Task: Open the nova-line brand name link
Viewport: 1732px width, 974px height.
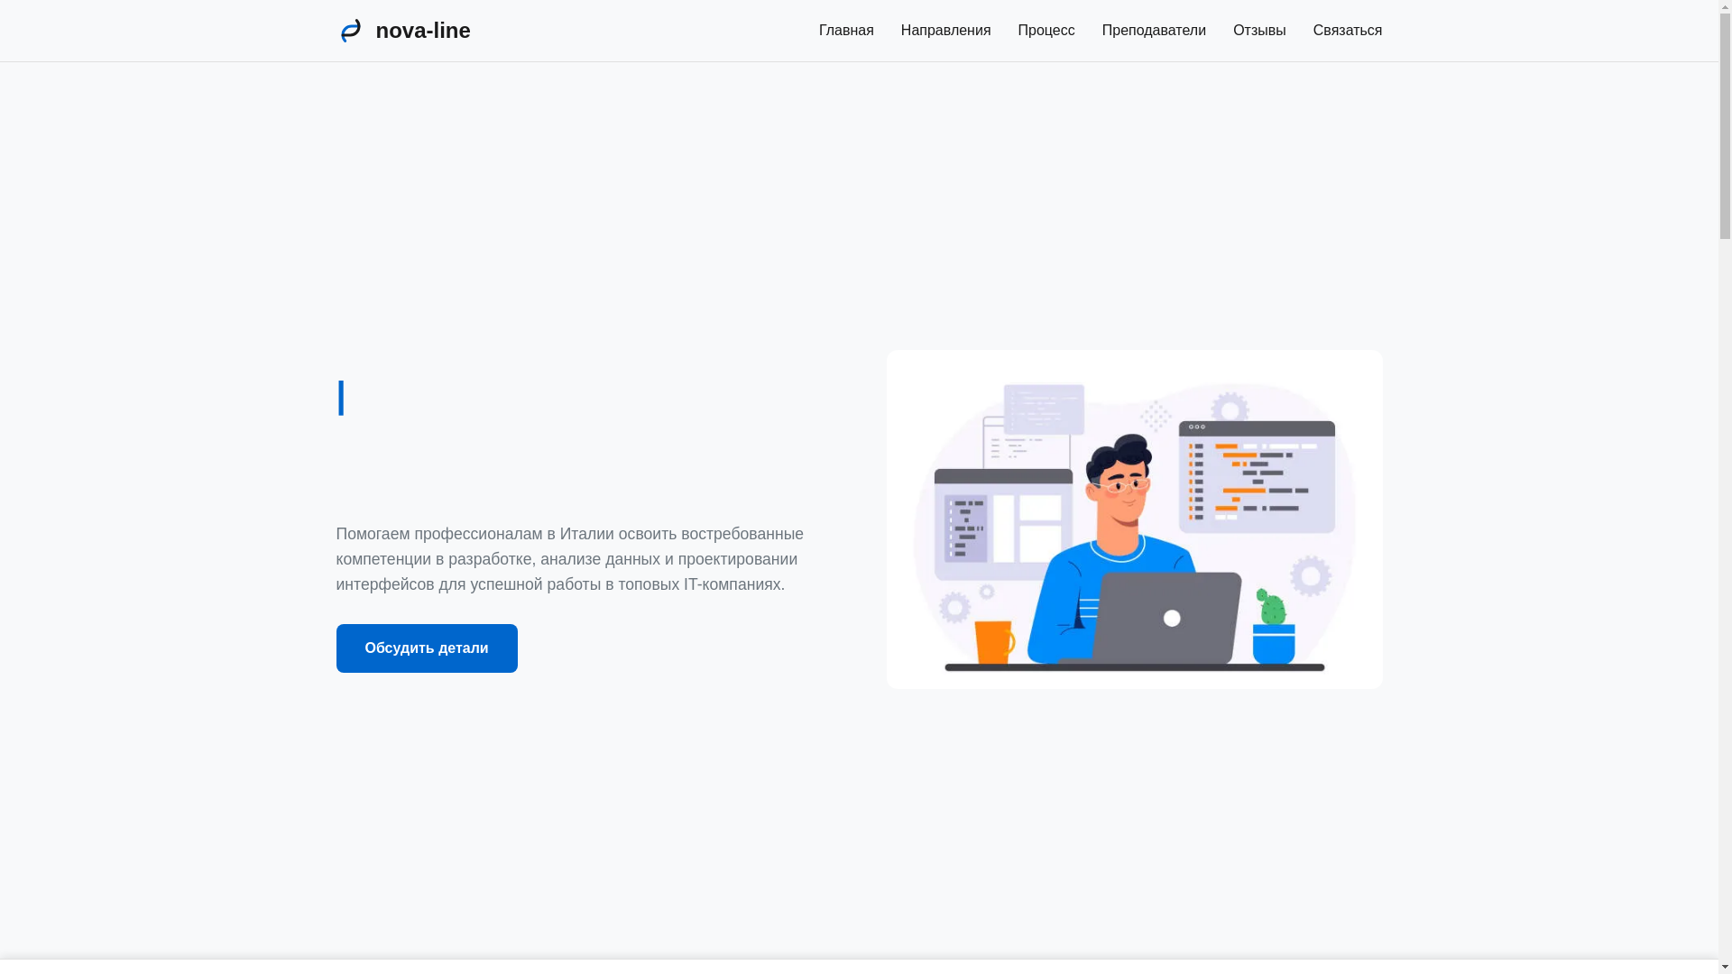Action: [x=422, y=31]
